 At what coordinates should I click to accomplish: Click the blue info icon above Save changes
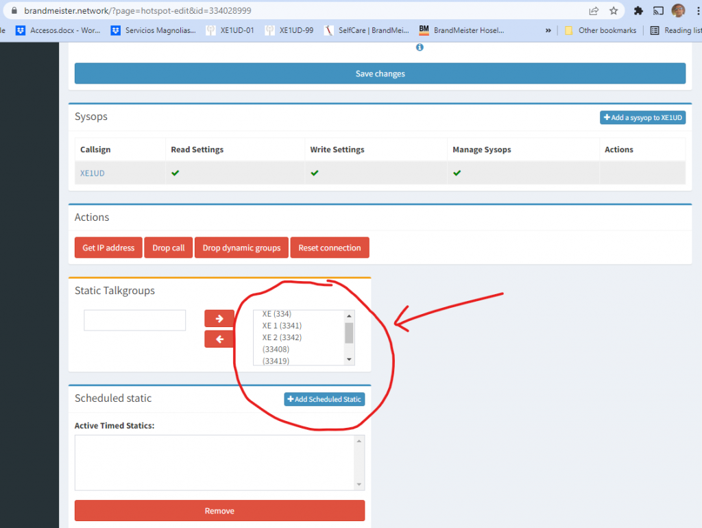coord(420,47)
